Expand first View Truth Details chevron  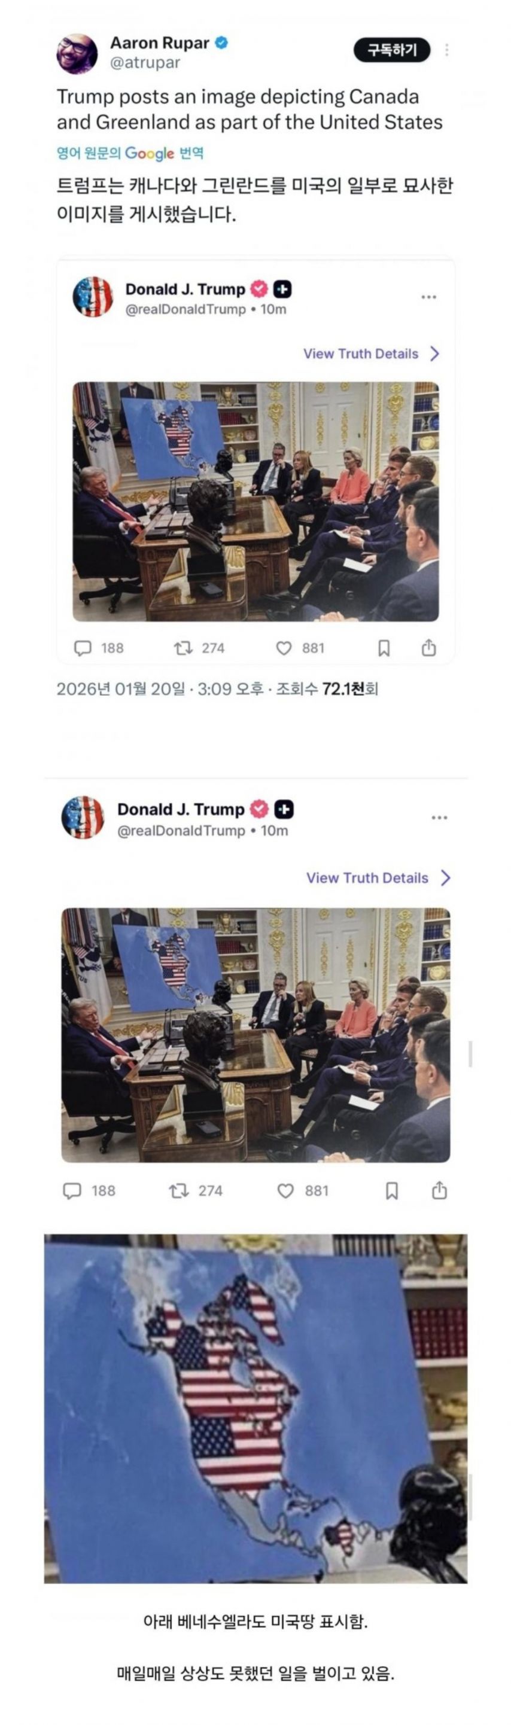click(434, 353)
